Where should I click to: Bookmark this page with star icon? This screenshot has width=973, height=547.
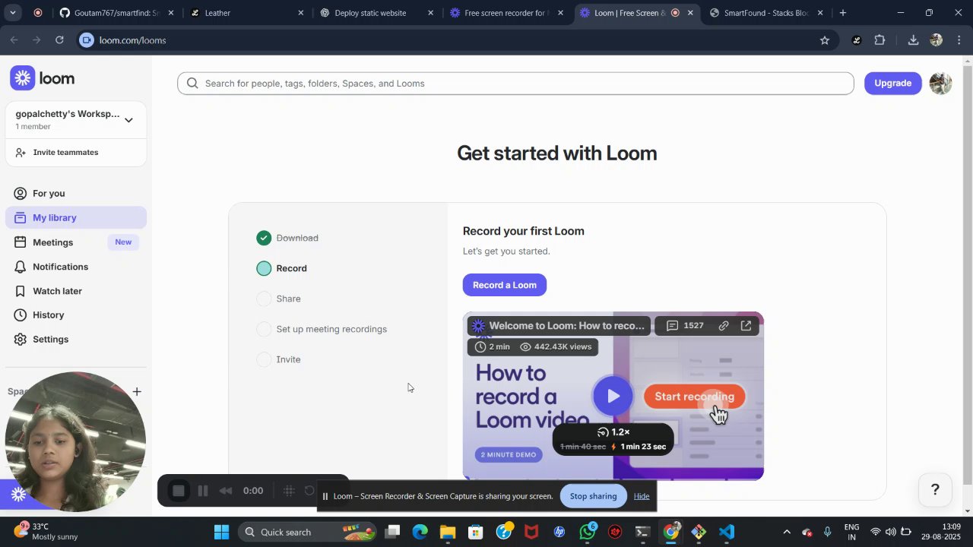825,40
